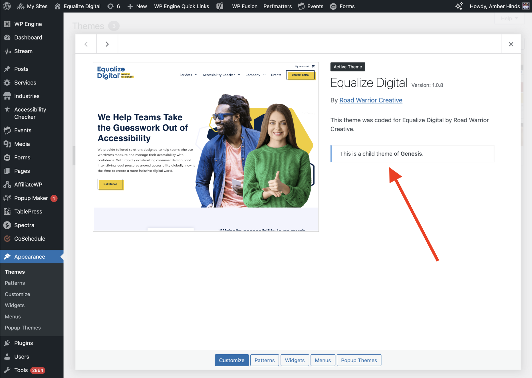Open Forms in the sidebar
532x378 pixels.
(32, 157)
